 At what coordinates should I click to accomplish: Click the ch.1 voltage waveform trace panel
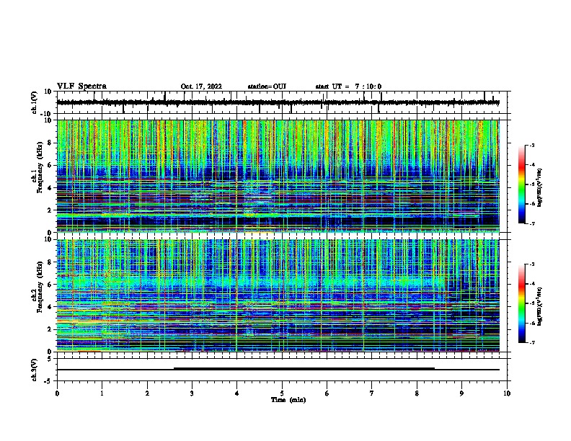click(282, 102)
